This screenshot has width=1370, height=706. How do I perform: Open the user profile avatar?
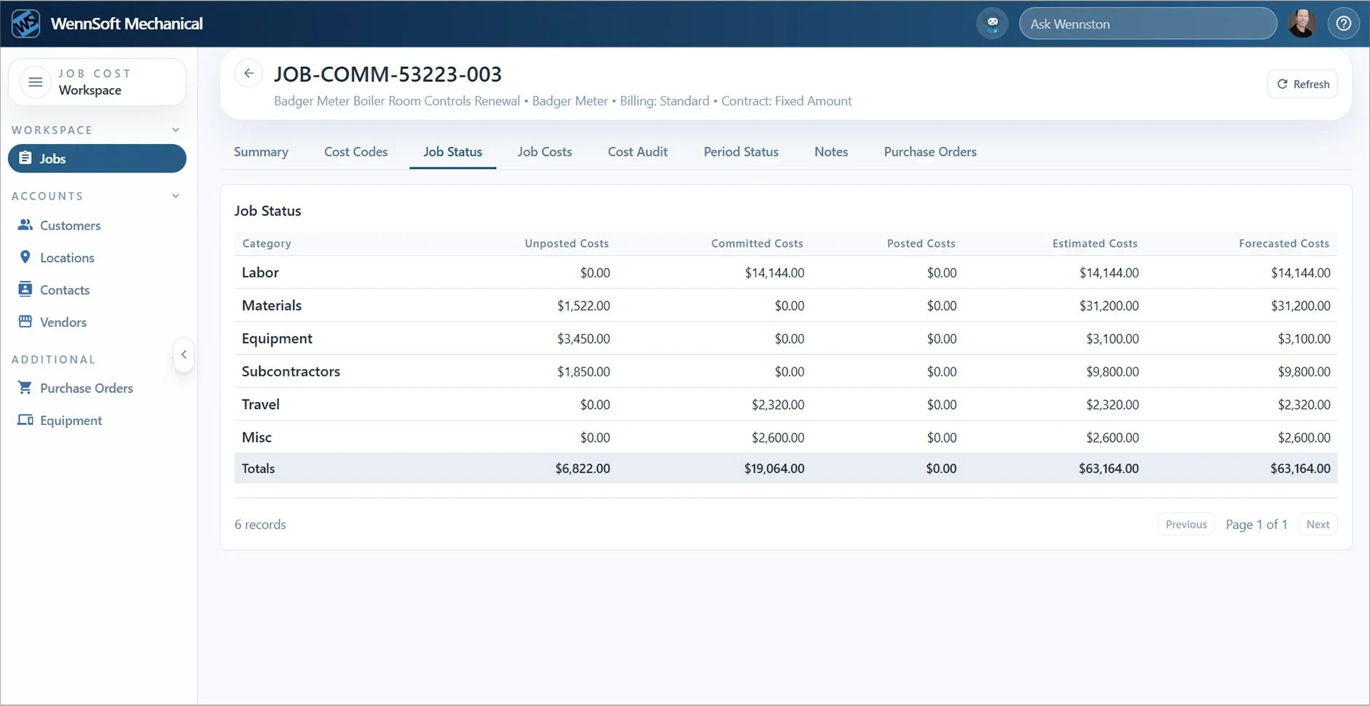[1302, 23]
